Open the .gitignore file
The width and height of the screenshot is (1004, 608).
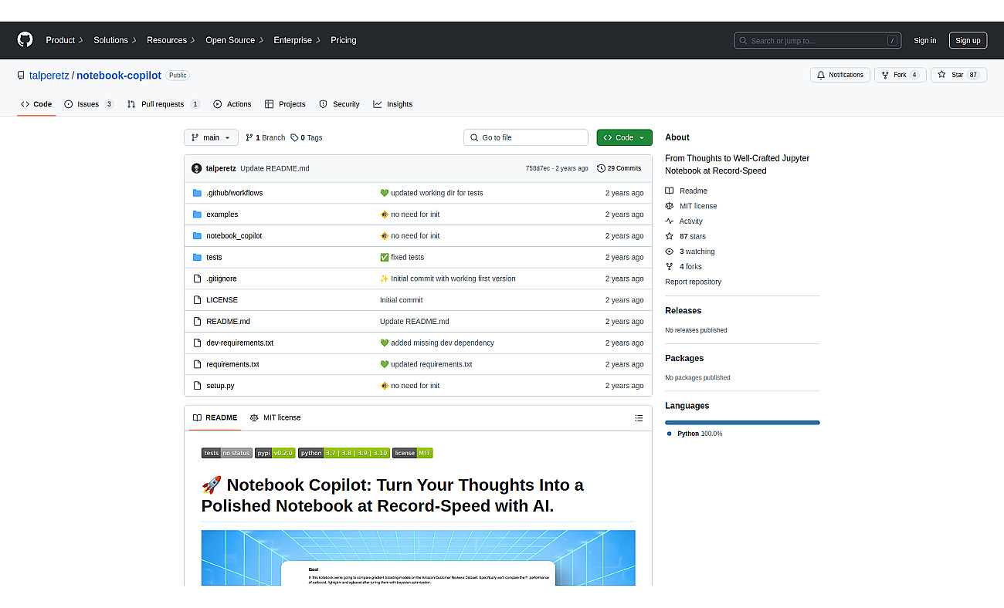coord(222,279)
